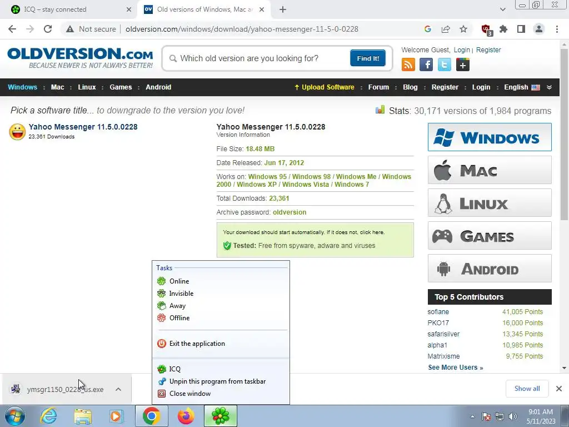Viewport: 569px width, 427px height.
Task: Click the WINDOWS platform button
Action: pos(490,137)
